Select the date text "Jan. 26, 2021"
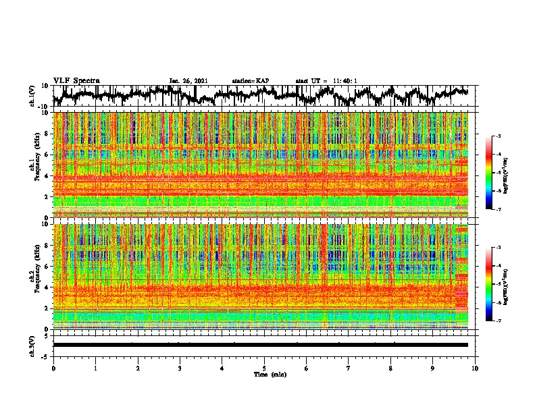Screen dimensions: 535x413 coord(188,81)
